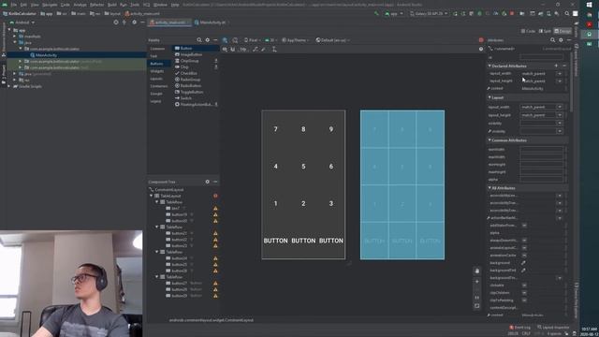The image size is (599, 337).
Task: Toggle autoconnect magnet icon
Action: click(x=233, y=50)
